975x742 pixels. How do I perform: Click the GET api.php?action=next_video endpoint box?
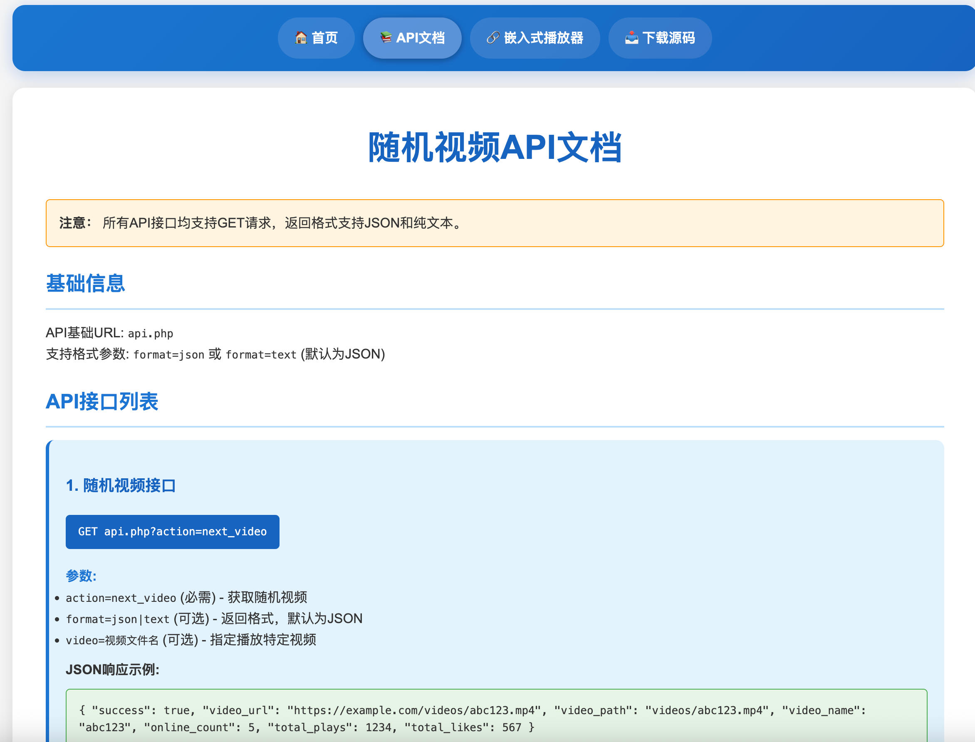pos(172,532)
